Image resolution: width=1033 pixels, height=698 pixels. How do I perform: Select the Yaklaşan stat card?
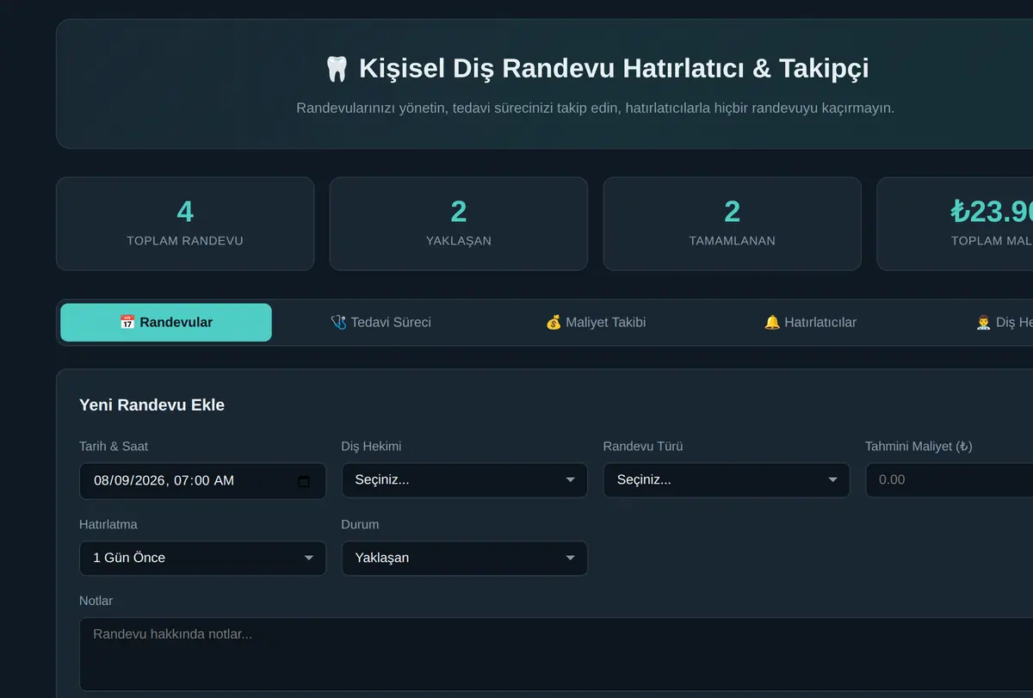[x=459, y=224]
